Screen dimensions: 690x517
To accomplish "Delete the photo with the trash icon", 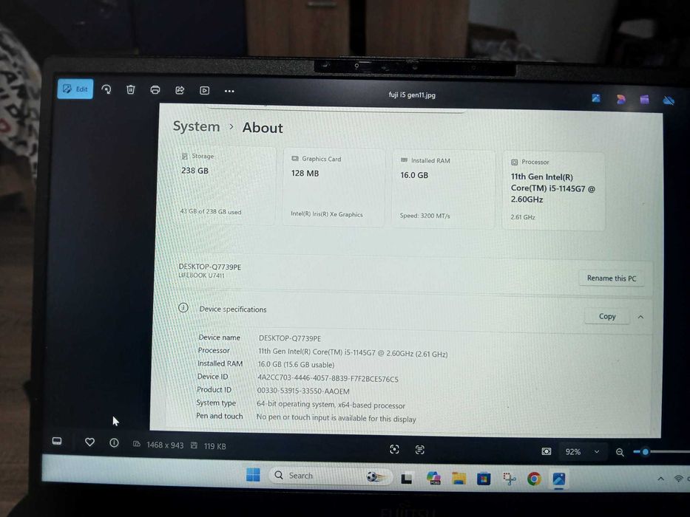I will click(x=131, y=89).
